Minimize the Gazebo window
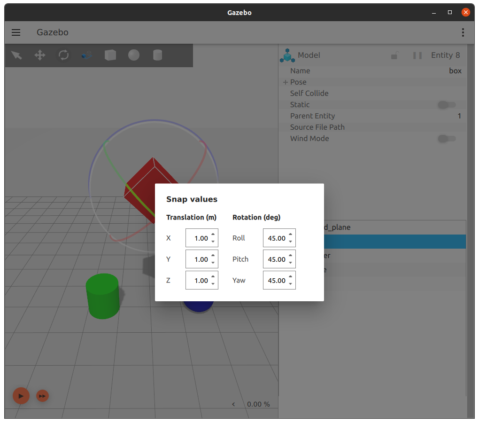This screenshot has width=479, height=423. (x=434, y=13)
